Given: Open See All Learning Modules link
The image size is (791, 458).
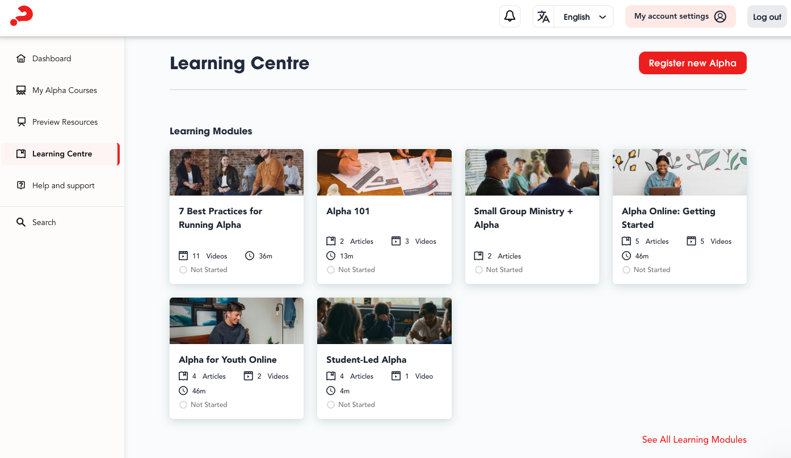Looking at the screenshot, I should tap(694, 439).
